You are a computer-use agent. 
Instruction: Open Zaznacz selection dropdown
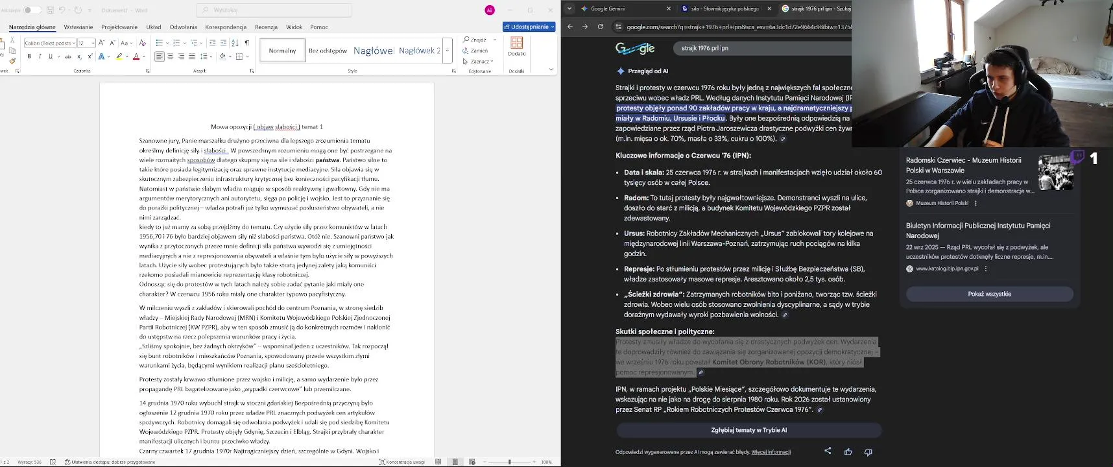click(x=479, y=62)
